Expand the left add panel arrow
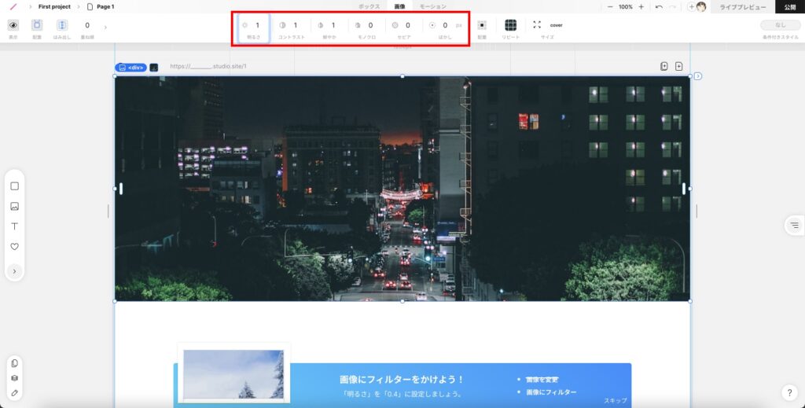Screen dimensions: 805x408 click(x=14, y=271)
